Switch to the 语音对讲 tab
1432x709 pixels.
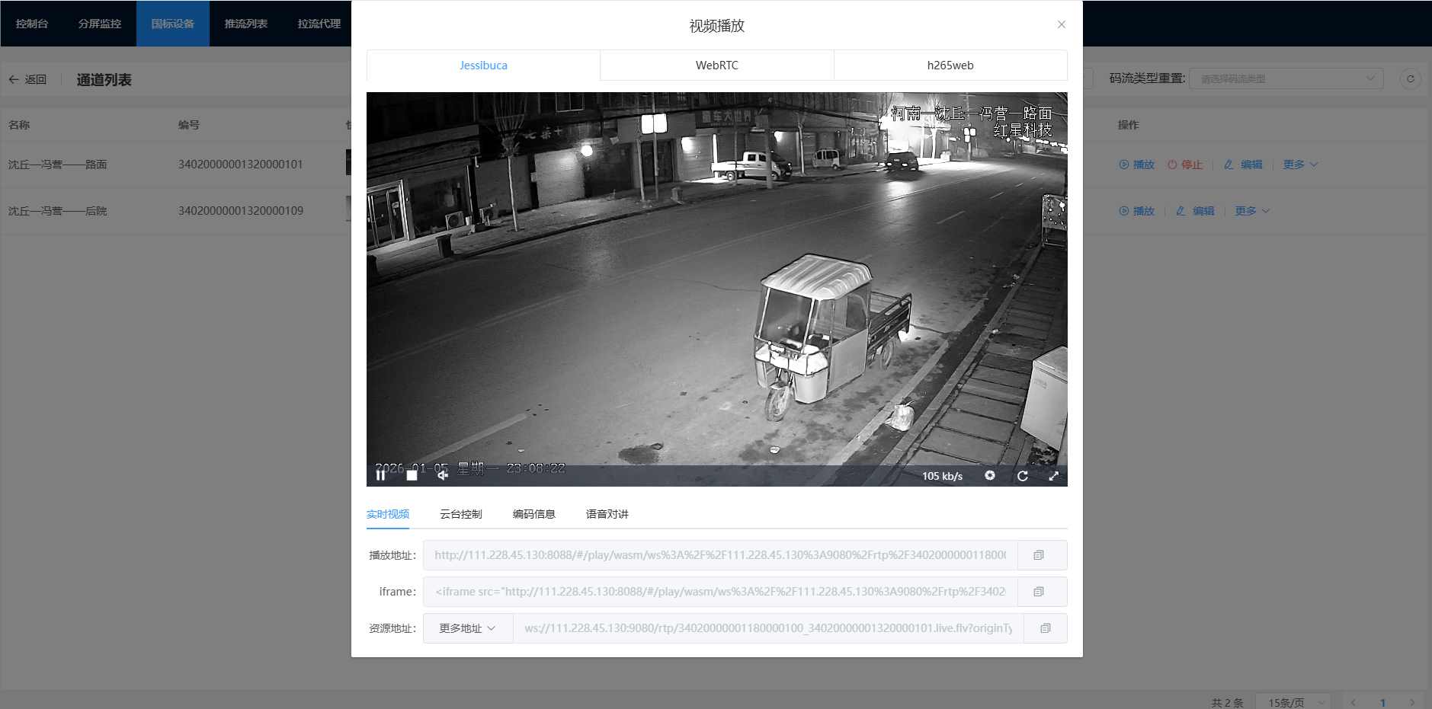(607, 514)
